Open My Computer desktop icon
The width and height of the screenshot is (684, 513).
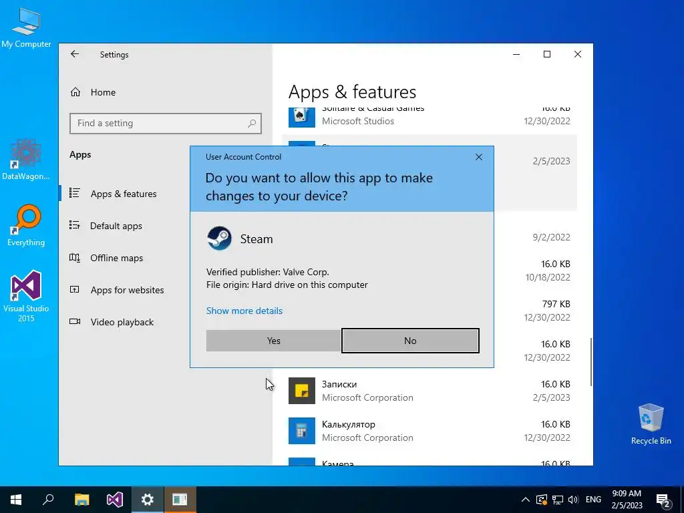tap(26, 28)
